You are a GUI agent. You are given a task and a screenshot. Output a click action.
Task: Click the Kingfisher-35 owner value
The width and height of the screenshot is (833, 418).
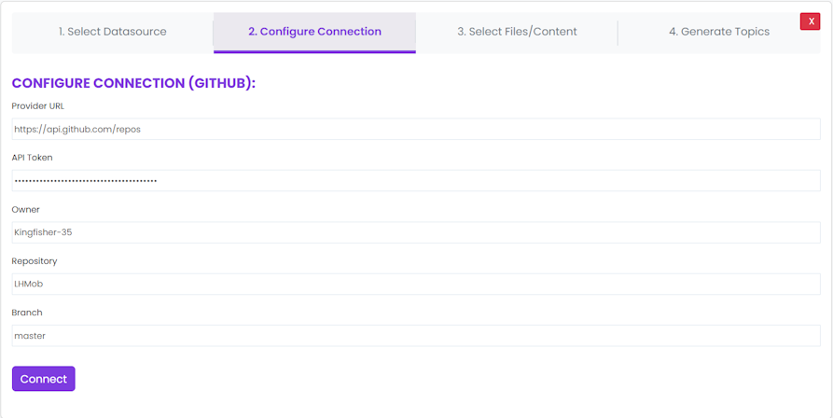point(43,232)
